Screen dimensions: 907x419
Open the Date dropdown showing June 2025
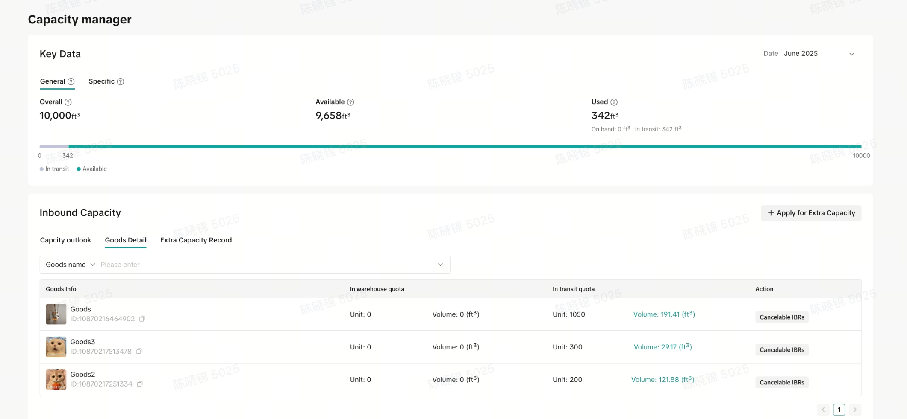[817, 54]
